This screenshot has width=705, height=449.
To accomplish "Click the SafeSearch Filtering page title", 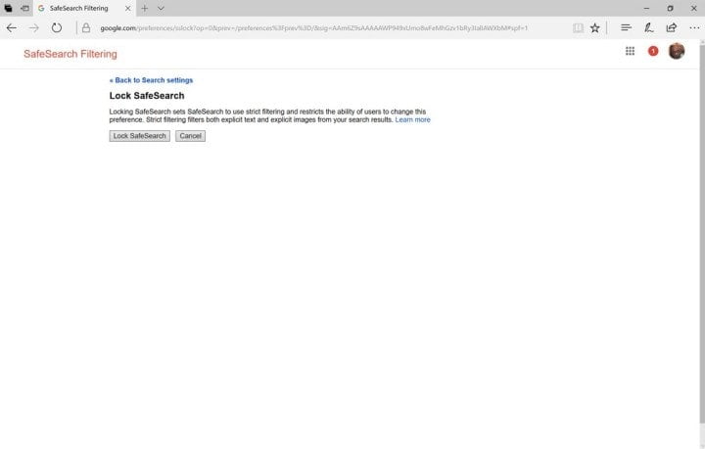I will [70, 54].
